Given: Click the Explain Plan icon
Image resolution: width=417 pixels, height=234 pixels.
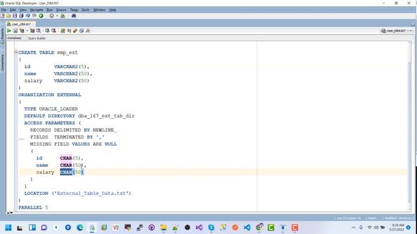Looking at the screenshot, I should (x=22, y=31).
